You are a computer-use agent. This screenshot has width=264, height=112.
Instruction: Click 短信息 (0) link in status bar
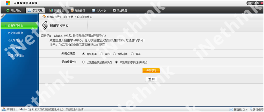pos(240,109)
